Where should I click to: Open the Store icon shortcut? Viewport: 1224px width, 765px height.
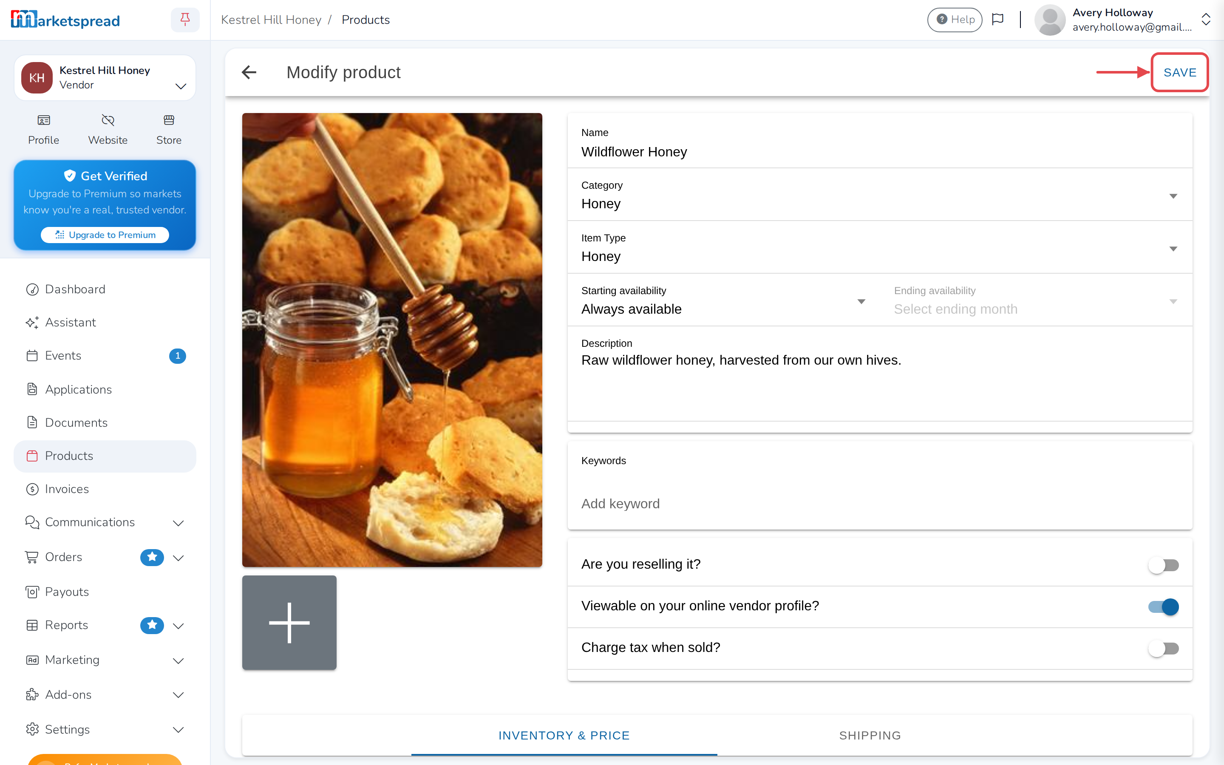point(168,130)
